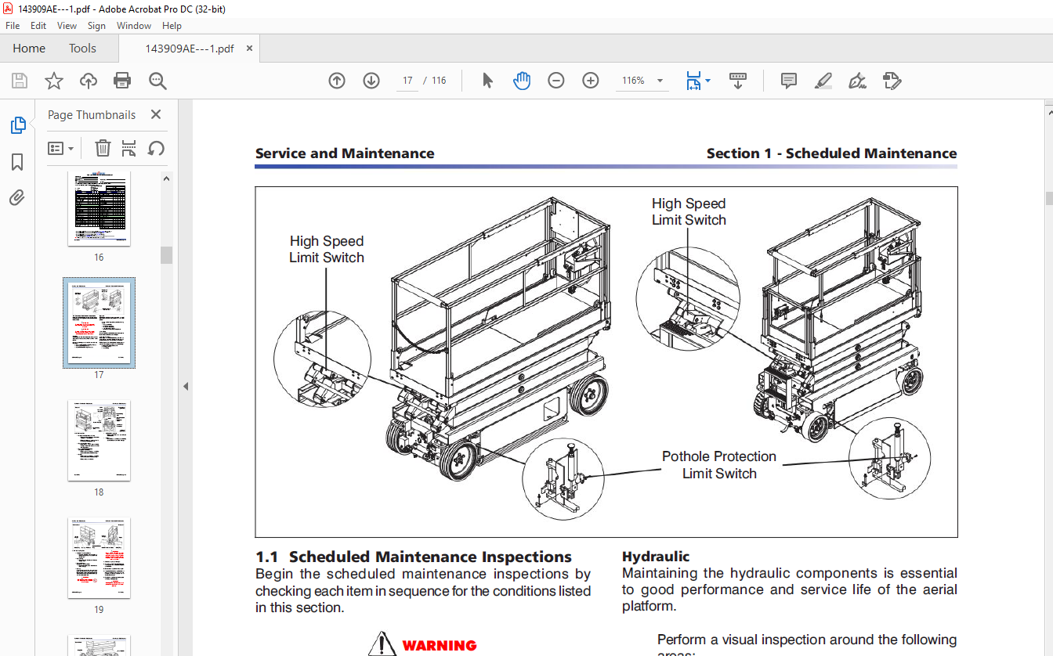Choose the Selection arrow tool

tap(487, 81)
